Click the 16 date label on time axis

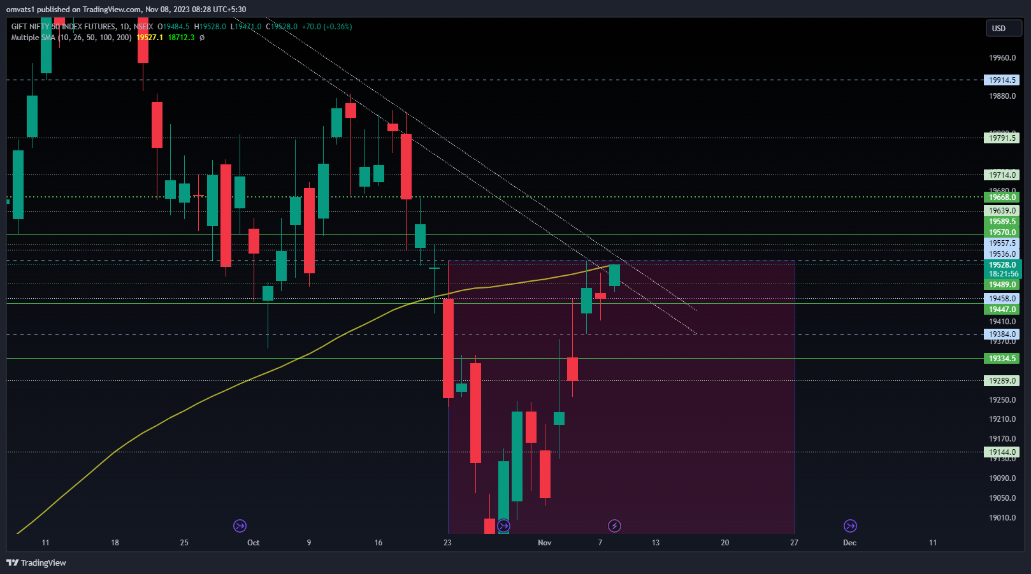tap(379, 543)
